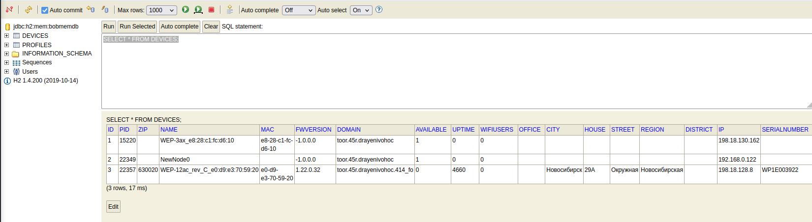Click the red Stop icon

click(211, 9)
